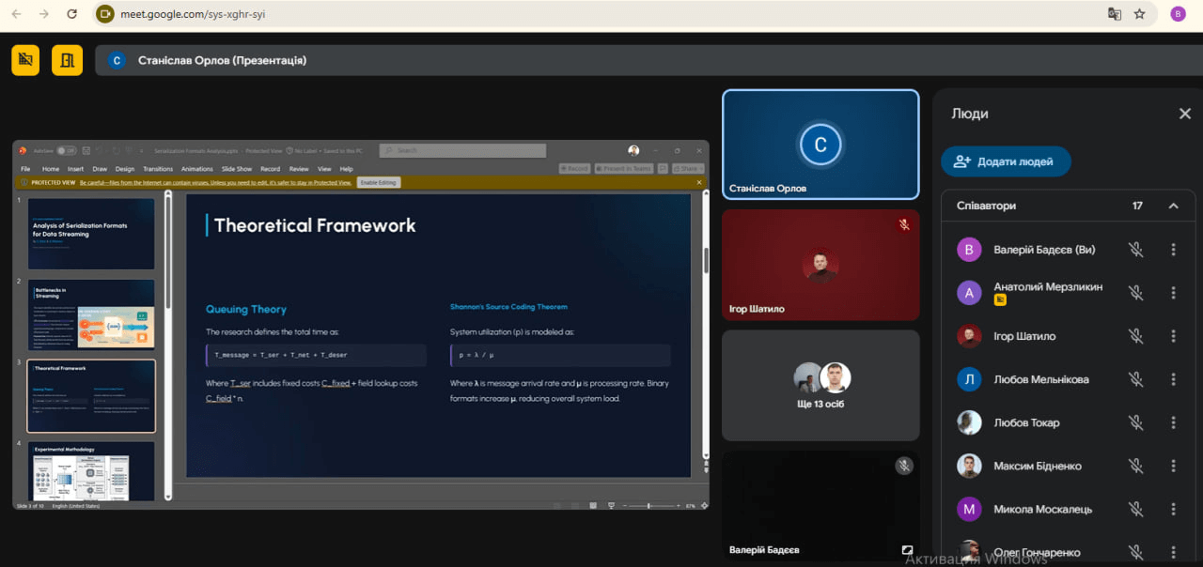Screen dimensions: 1203x567
Task: Click the picture-in-picture icon on Валерій Бадєєв tile
Action: coord(907,550)
